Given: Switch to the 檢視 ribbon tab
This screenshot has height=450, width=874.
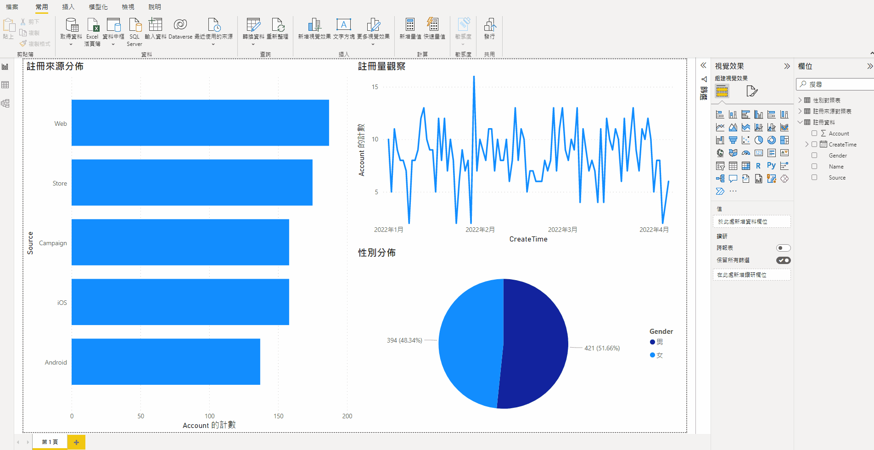Looking at the screenshot, I should click(x=128, y=7).
